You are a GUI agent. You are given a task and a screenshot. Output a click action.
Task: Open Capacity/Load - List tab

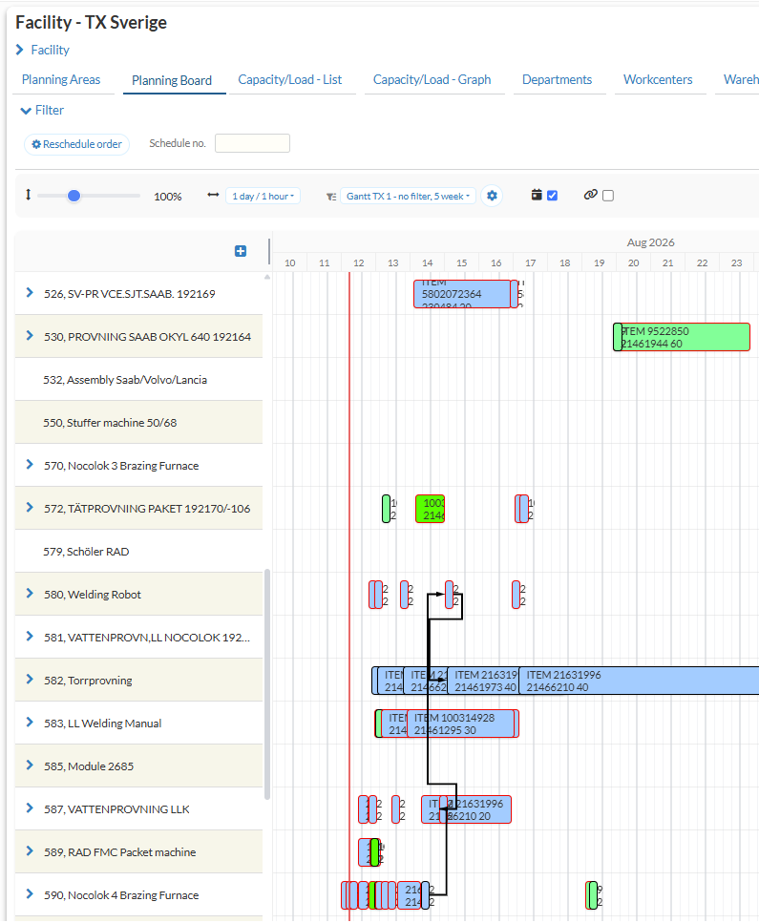pos(289,80)
